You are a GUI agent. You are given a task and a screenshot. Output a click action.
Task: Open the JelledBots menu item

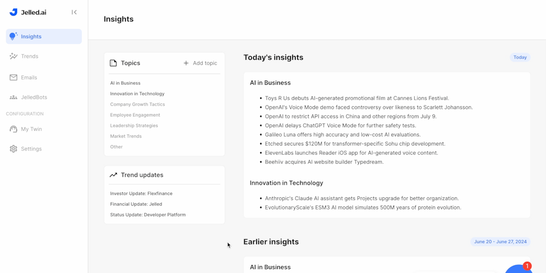pos(34,97)
